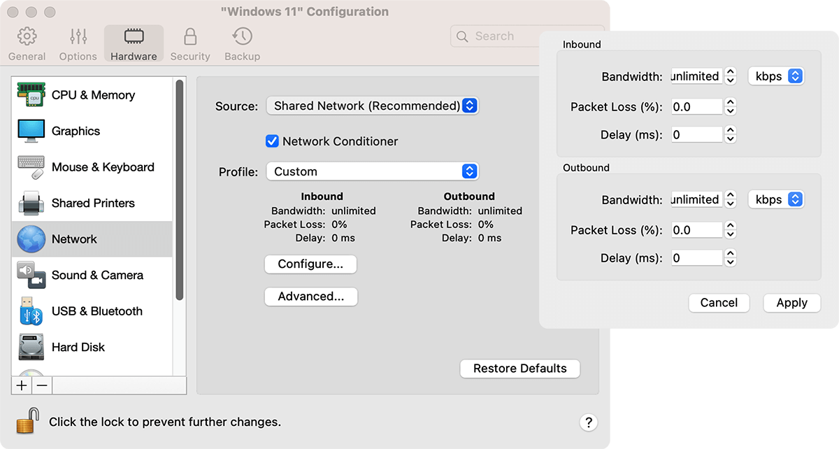The width and height of the screenshot is (839, 449).
Task: Click the help question mark button
Action: coord(588,422)
